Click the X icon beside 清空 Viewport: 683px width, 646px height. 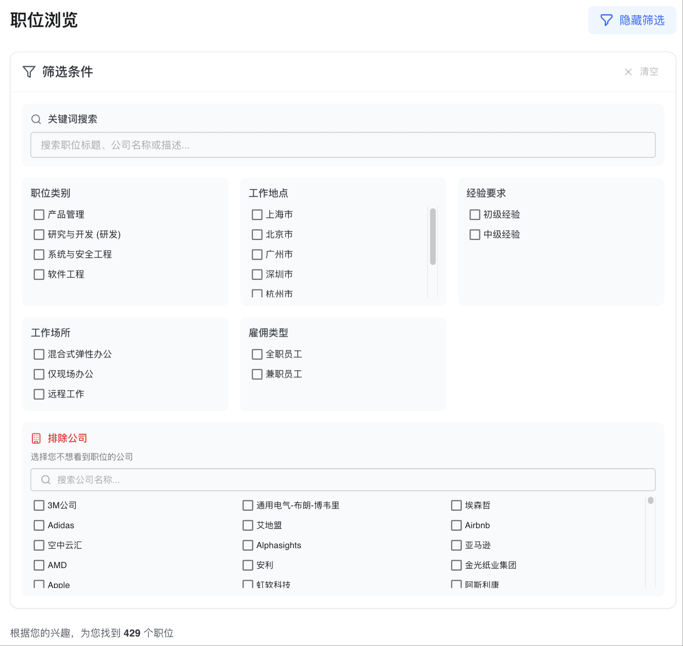pyautogui.click(x=628, y=72)
